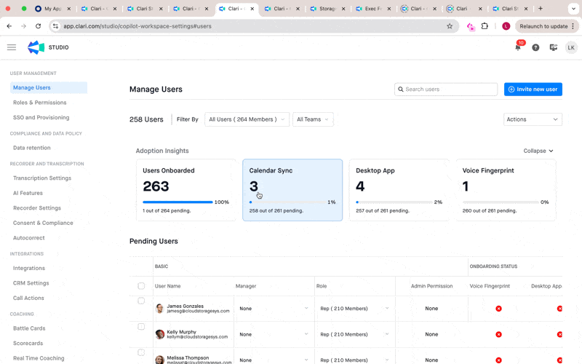Image resolution: width=582 pixels, height=364 pixels.
Task: Reload the current page
Action: (38, 26)
